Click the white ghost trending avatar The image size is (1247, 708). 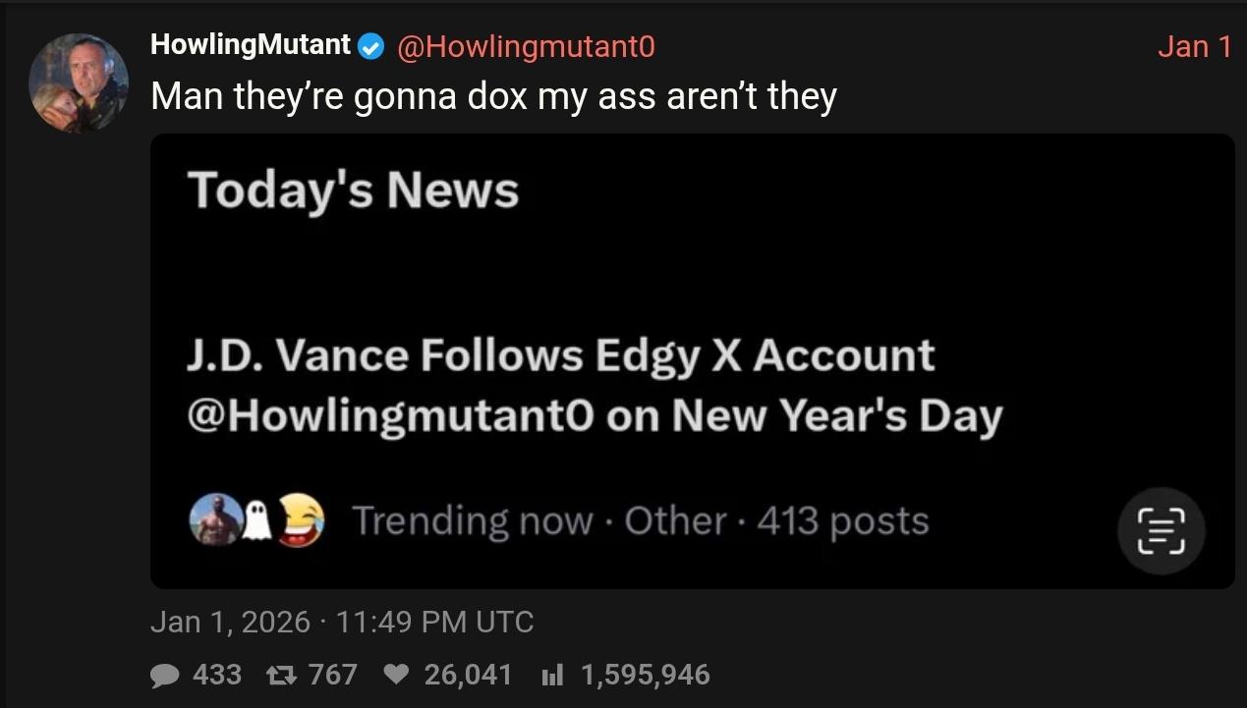tap(256, 521)
